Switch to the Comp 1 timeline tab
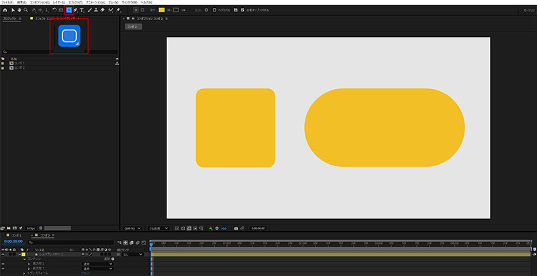 pyautogui.click(x=16, y=236)
